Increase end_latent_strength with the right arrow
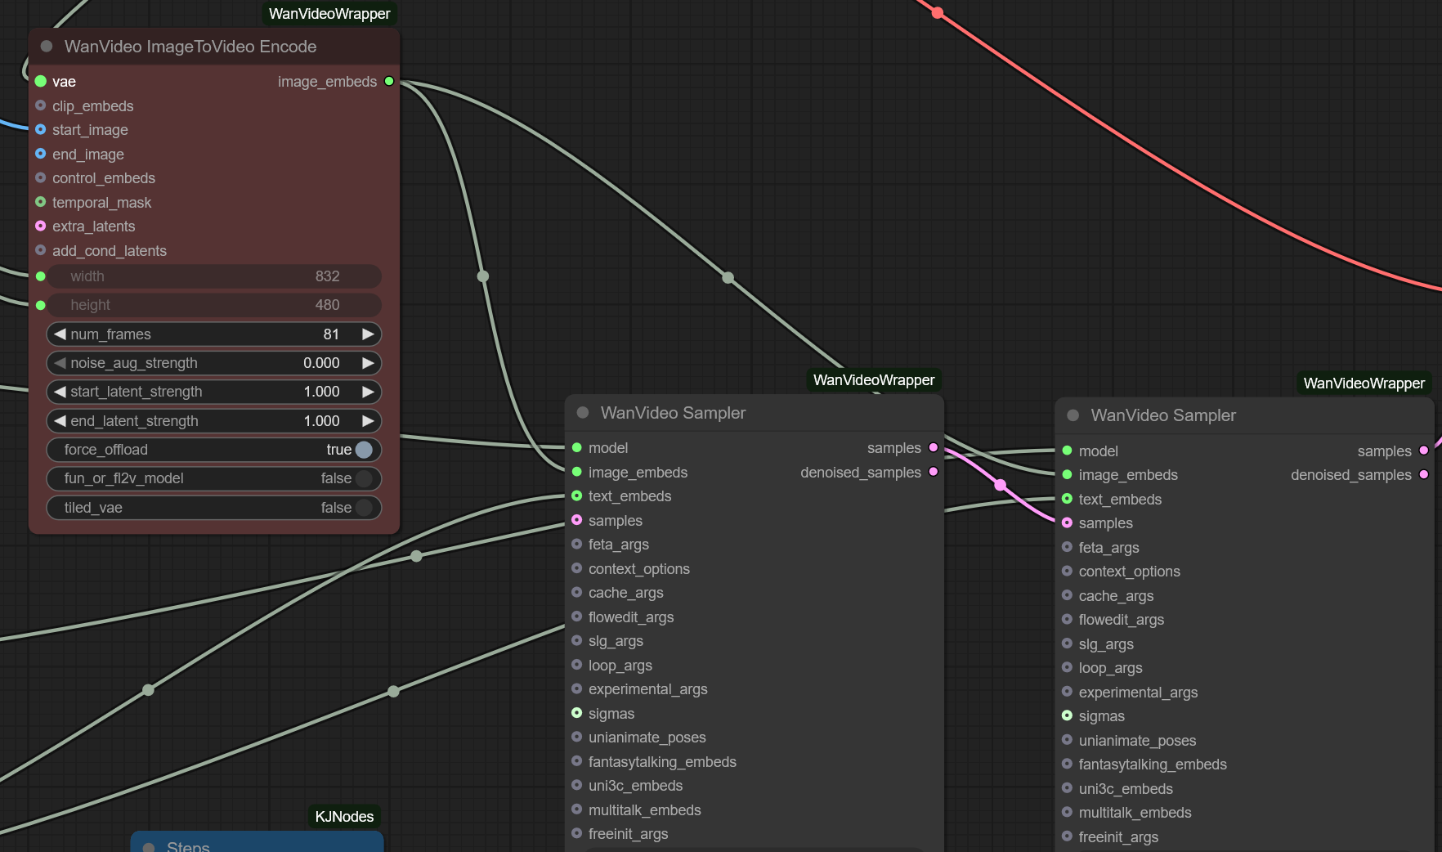The image size is (1442, 852). click(368, 420)
